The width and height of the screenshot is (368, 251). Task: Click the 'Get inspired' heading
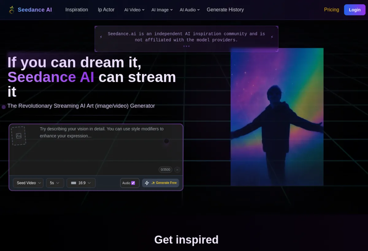(x=186, y=240)
